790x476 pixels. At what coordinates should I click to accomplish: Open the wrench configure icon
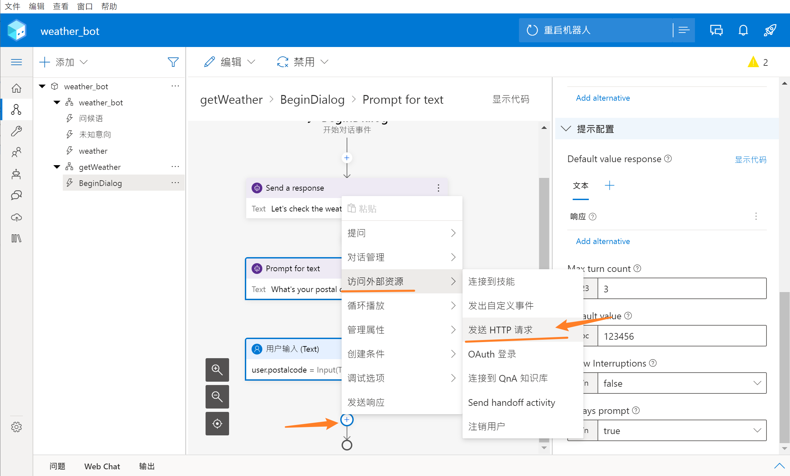pos(16,131)
